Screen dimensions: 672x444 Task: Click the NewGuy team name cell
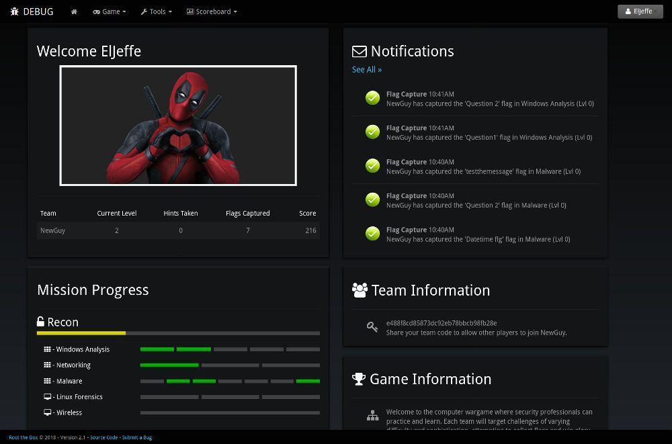pos(52,230)
